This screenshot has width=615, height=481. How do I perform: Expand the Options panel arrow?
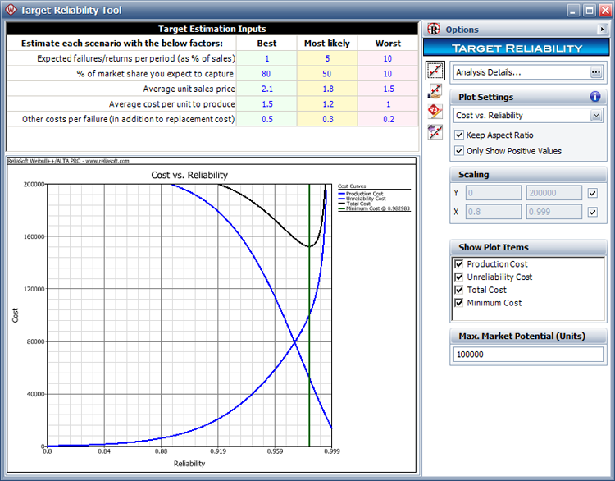[603, 30]
